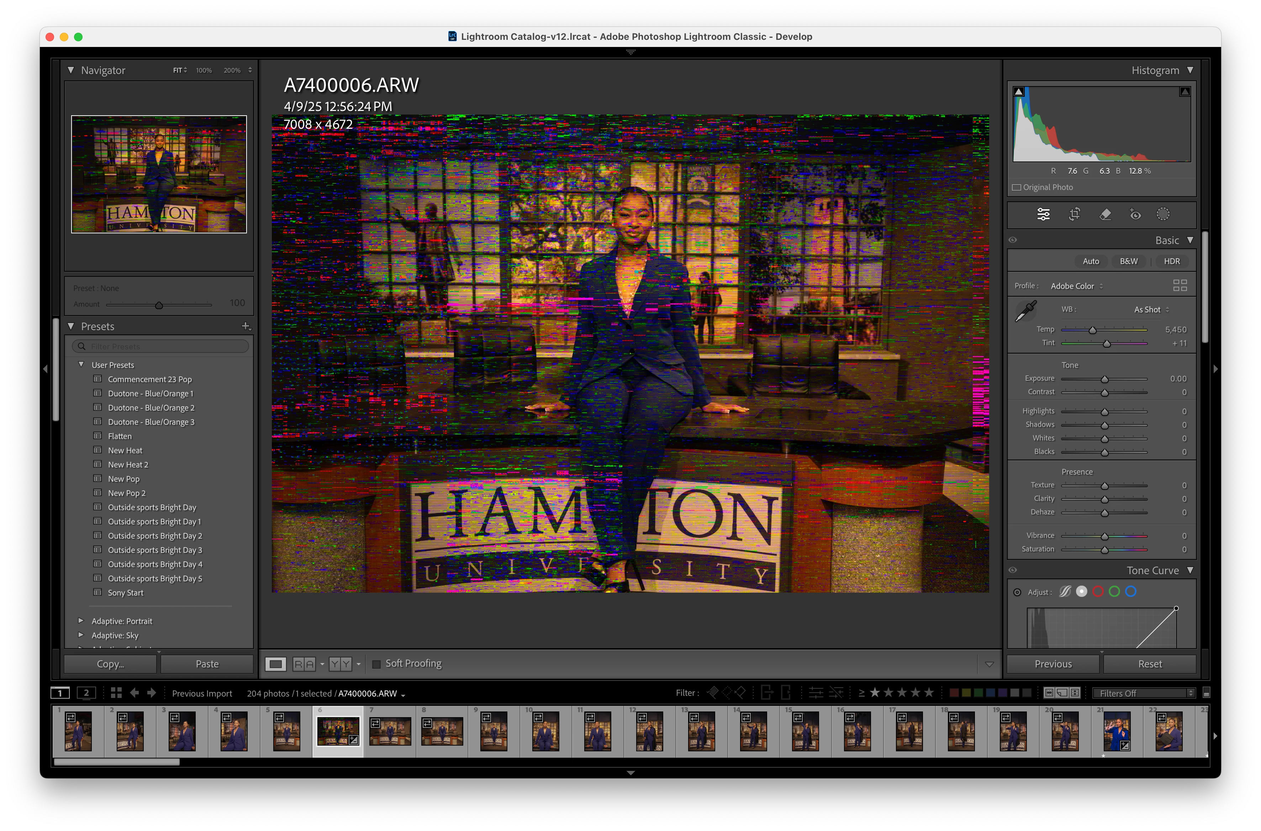
Task: Click the Auto tone button
Action: pos(1090,261)
